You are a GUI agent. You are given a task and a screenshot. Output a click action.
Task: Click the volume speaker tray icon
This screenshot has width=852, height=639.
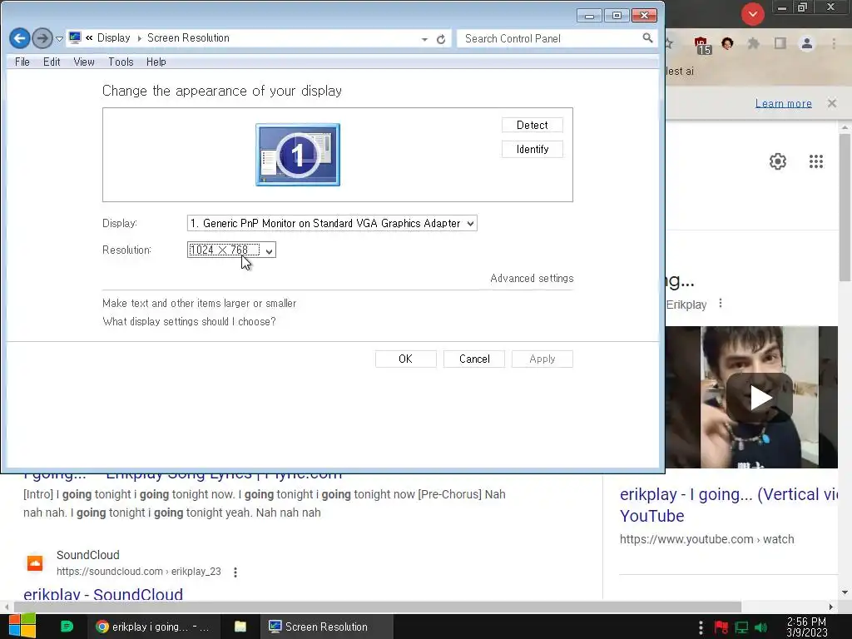coord(760,627)
